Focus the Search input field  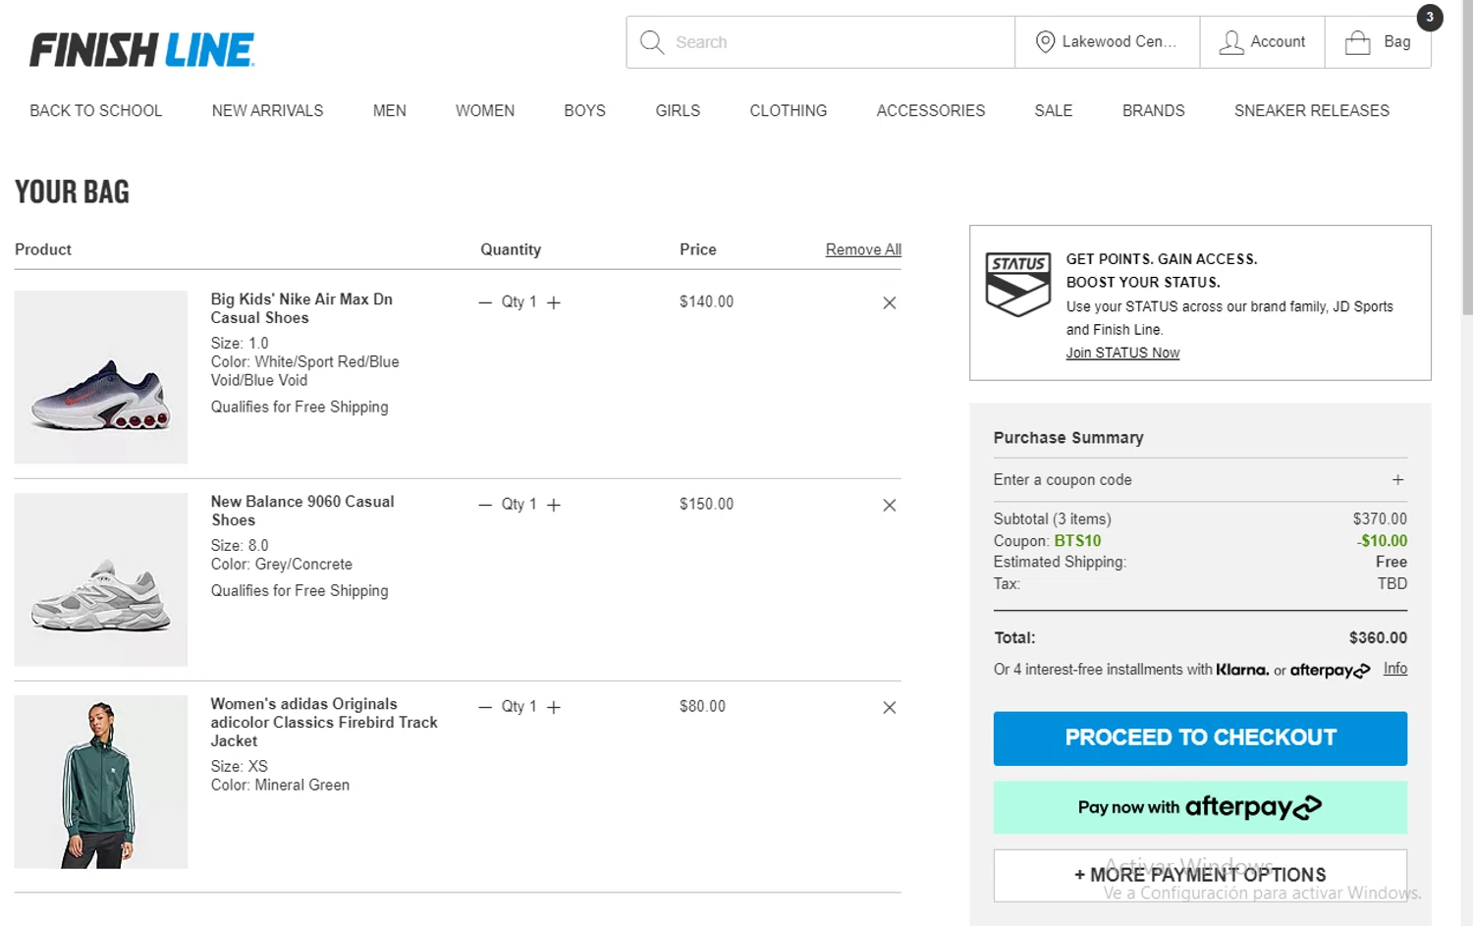tap(821, 42)
